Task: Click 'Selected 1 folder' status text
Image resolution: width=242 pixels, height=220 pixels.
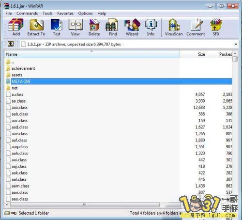Action: (34, 213)
